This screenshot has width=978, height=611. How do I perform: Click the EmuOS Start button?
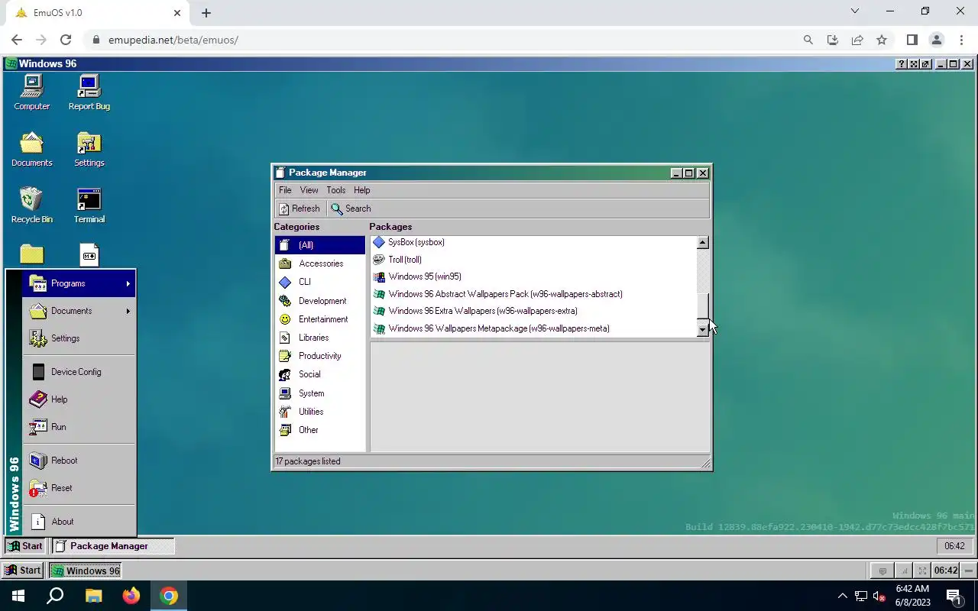coord(22,571)
